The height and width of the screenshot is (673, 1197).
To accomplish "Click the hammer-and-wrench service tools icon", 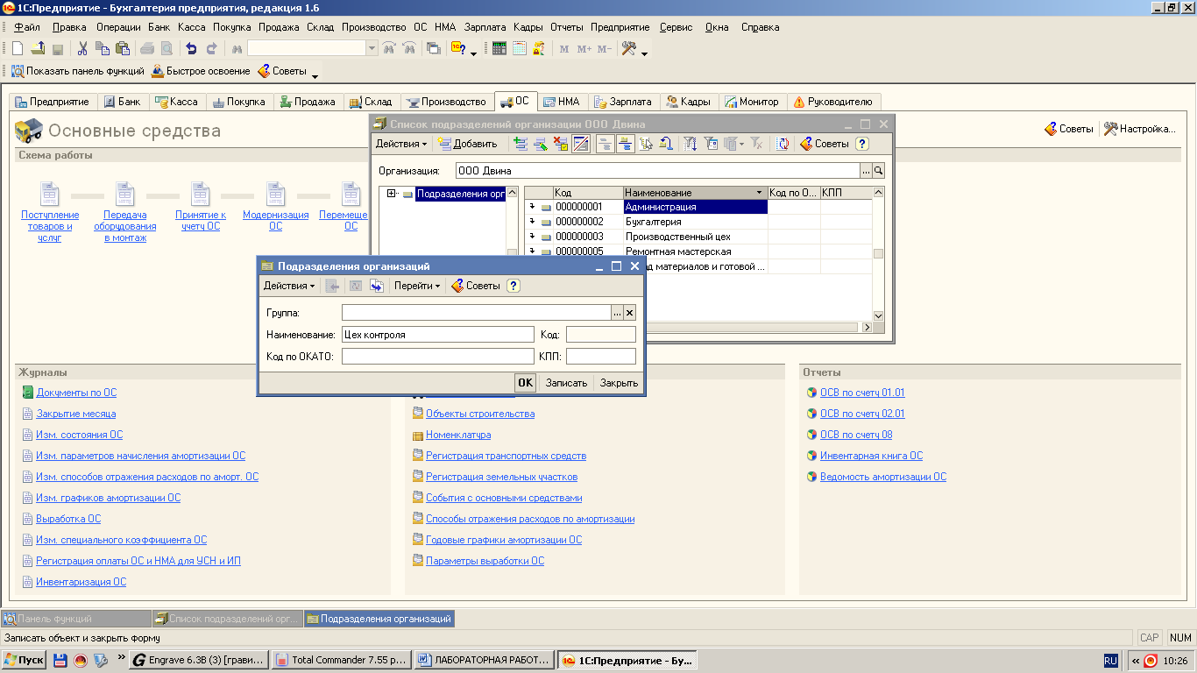I will click(628, 49).
